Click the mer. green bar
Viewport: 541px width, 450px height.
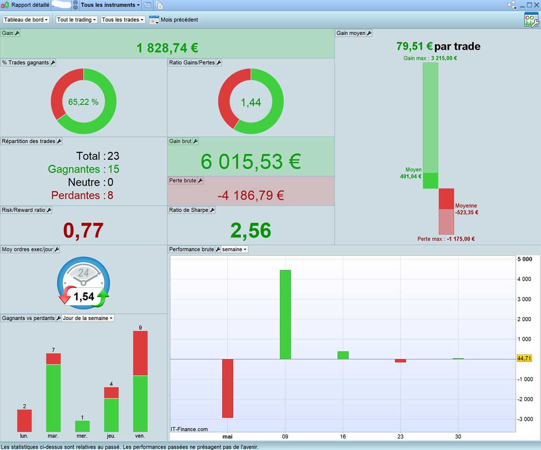click(x=83, y=426)
